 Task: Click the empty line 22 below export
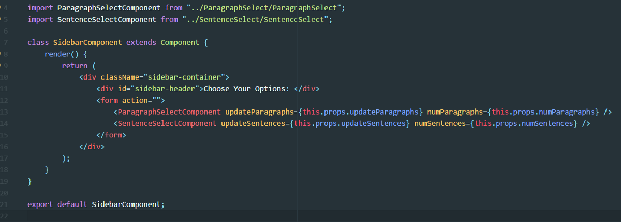155,216
